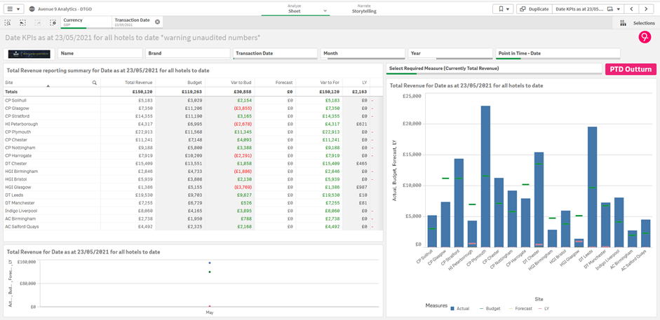Expand the Analyze Sheet tab dropdown
The height and width of the screenshot is (320, 660).
[x=325, y=11]
